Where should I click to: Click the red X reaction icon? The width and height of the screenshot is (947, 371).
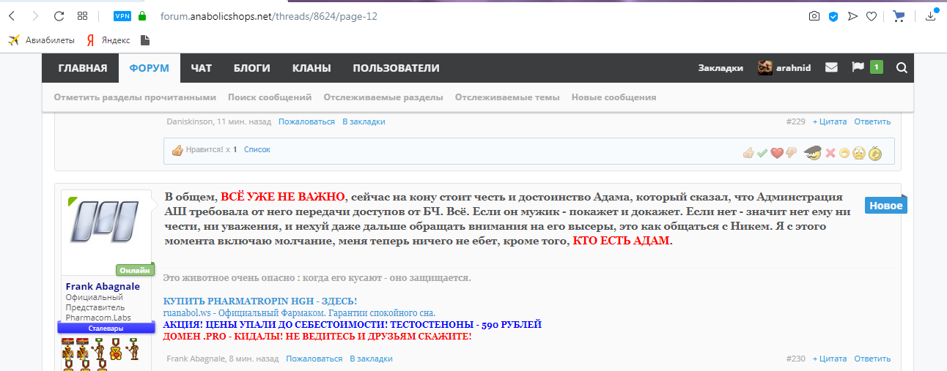pyautogui.click(x=830, y=153)
